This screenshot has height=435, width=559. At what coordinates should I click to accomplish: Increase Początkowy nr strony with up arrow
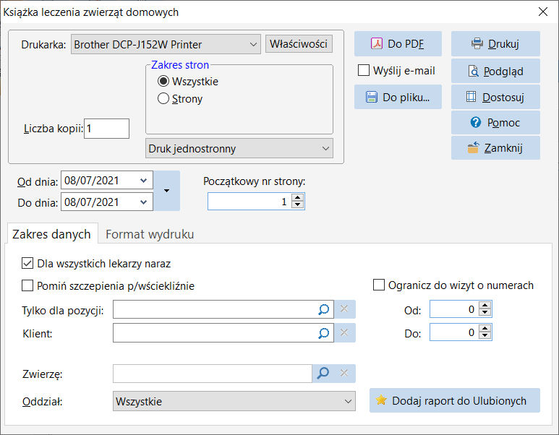tap(298, 197)
